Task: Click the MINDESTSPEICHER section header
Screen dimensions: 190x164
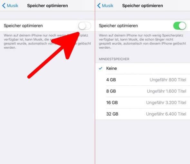Action: tap(114, 59)
